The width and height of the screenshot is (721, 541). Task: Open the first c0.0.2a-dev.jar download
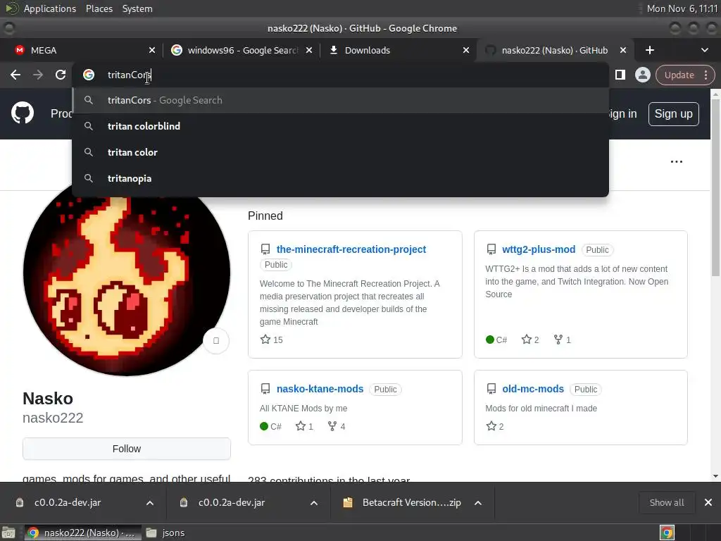tap(68, 503)
